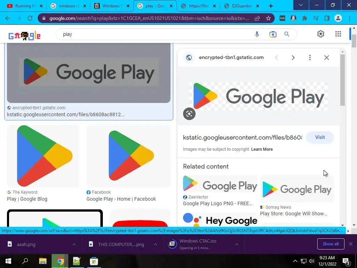Click the Visit button
The image size is (357, 268).
[320, 137]
